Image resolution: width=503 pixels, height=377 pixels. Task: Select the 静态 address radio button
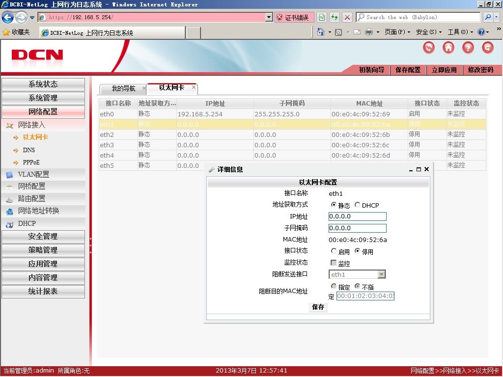pos(334,205)
